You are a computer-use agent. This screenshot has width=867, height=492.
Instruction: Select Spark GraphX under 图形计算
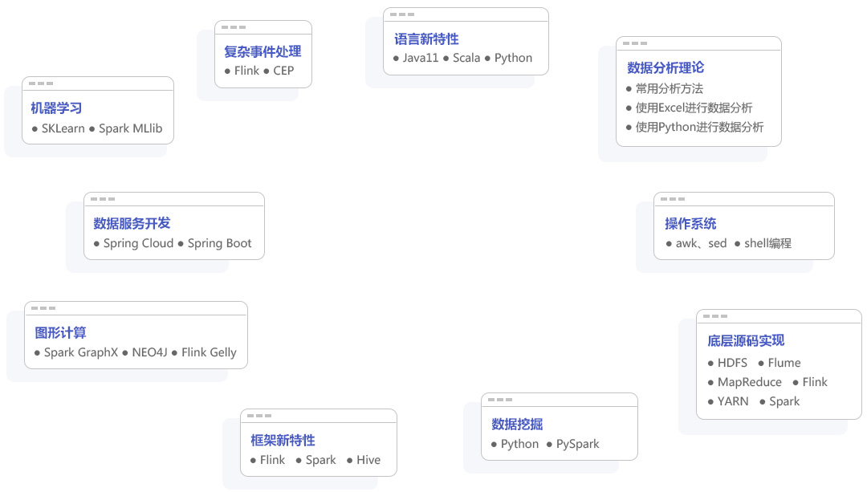tap(81, 352)
